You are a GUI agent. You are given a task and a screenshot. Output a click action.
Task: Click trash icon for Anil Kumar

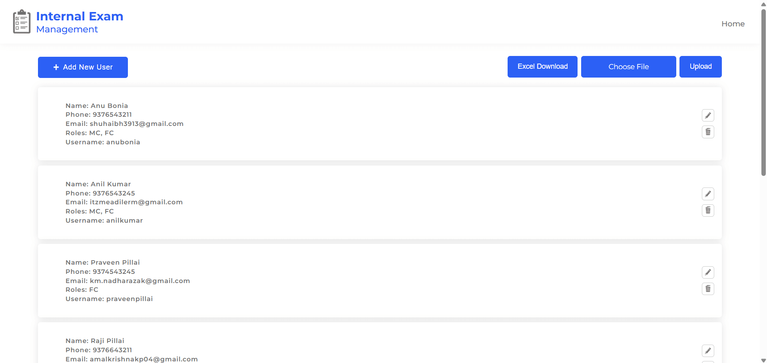point(708,210)
